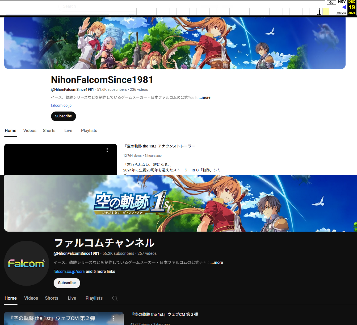Open the falcom.co.jp/sora link
The height and width of the screenshot is (325, 357).
[69, 271]
